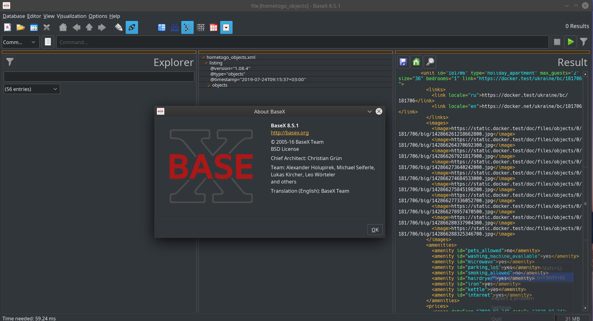
Task: Focus the Command input field
Action: click(302, 42)
